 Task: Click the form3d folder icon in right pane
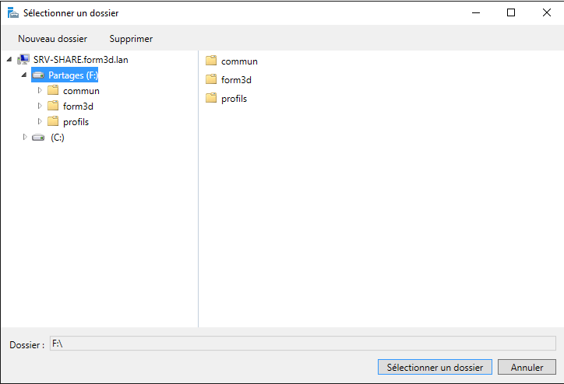click(211, 79)
